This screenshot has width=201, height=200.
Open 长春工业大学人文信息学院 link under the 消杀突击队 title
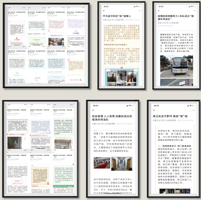pyautogui.click(x=104, y=124)
